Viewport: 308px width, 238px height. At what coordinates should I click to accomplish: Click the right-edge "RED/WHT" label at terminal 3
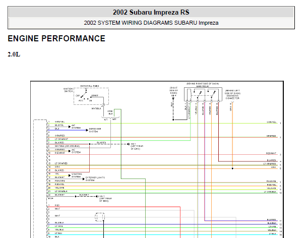271,153
